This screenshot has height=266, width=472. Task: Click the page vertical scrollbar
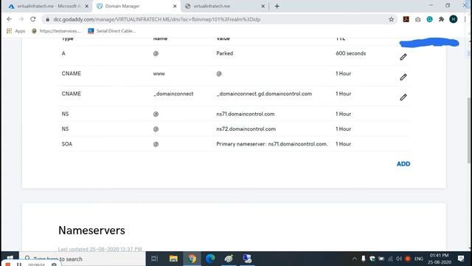pyautogui.click(x=468, y=130)
